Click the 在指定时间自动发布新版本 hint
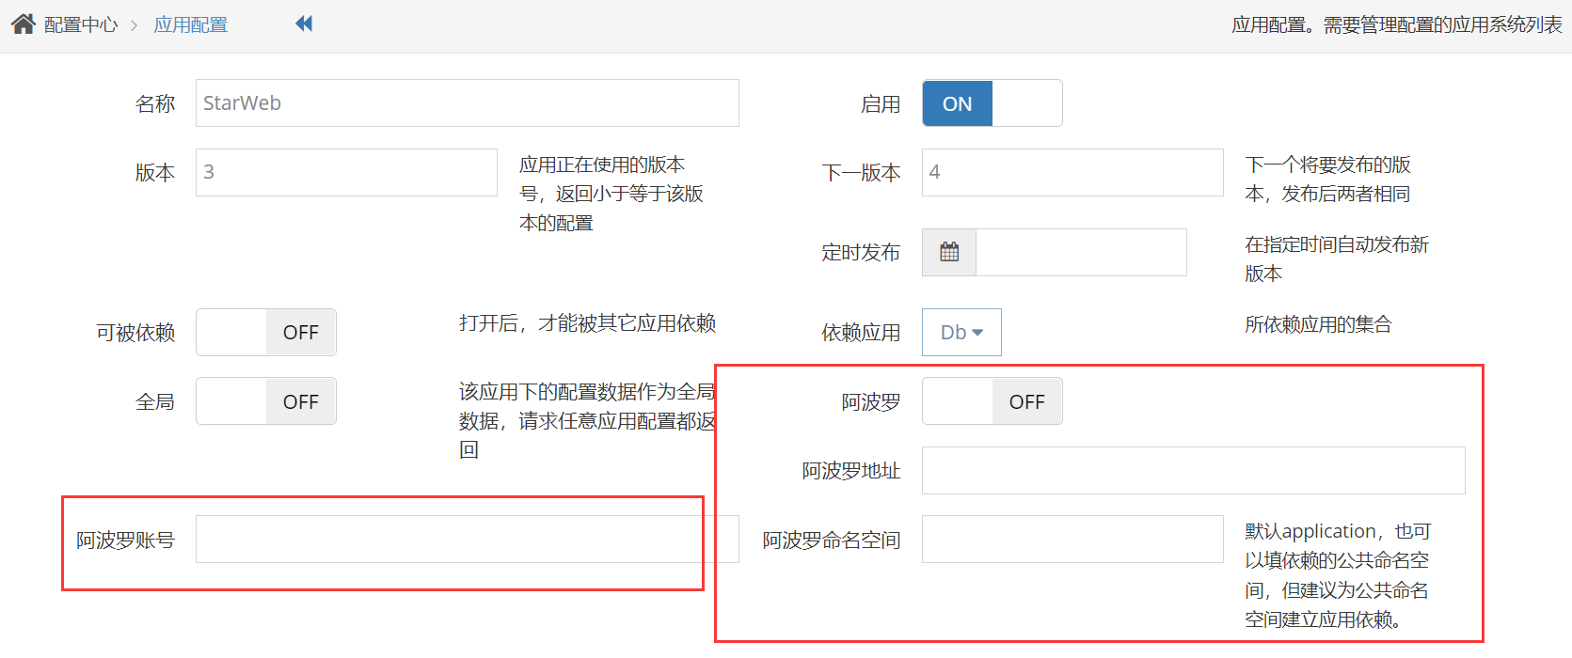The image size is (1572, 658). tap(1337, 258)
